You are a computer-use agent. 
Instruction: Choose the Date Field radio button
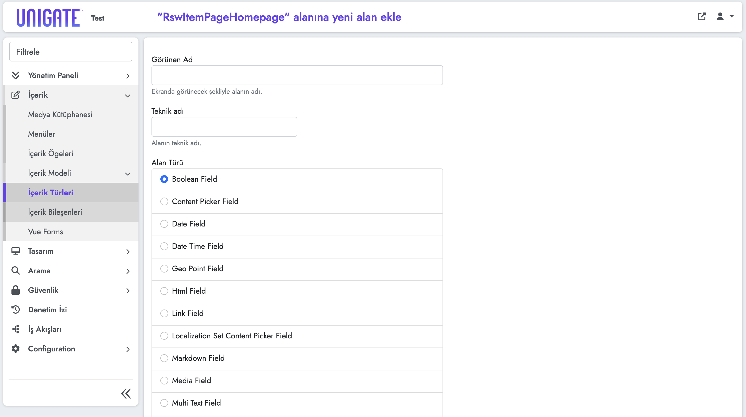tap(164, 224)
